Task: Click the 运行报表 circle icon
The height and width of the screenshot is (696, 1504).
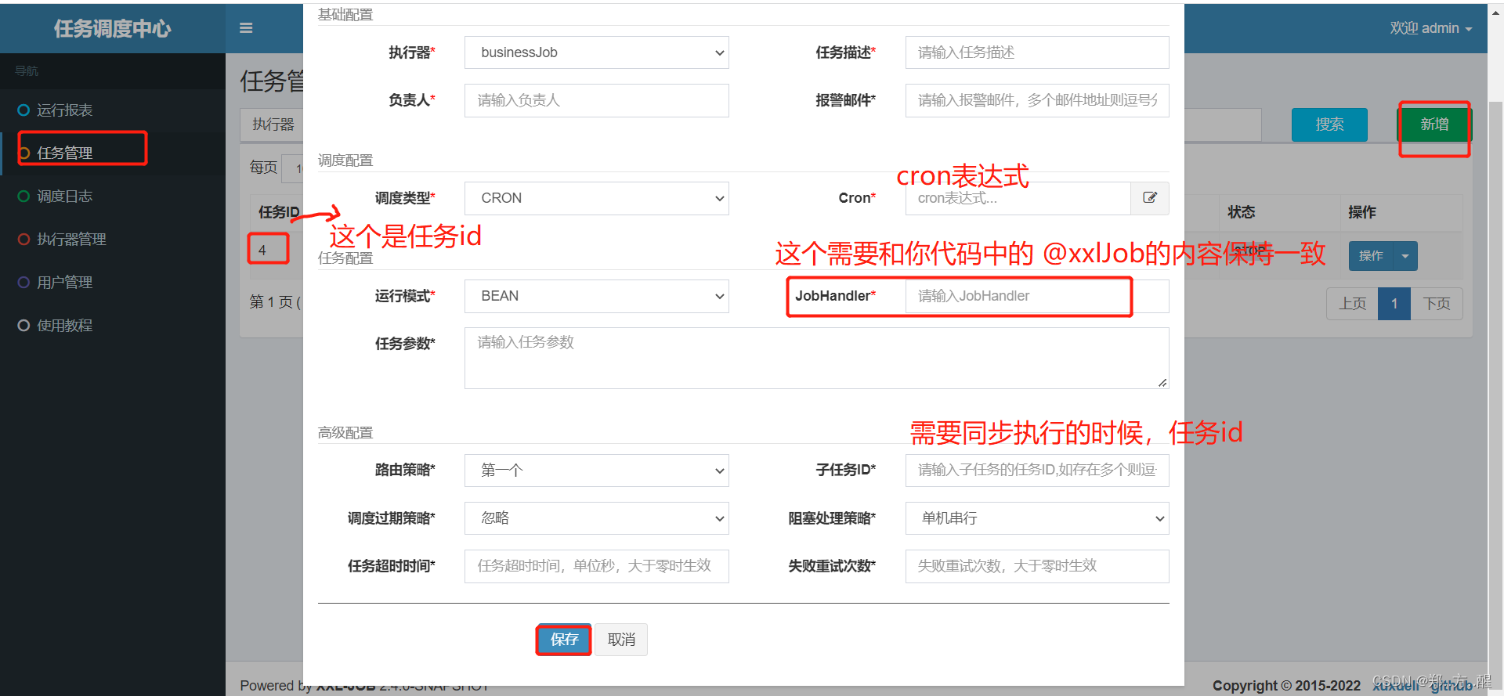Action: (x=23, y=110)
